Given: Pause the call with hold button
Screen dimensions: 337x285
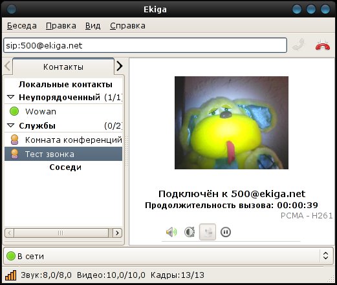Looking at the screenshot, I should click(x=226, y=232).
